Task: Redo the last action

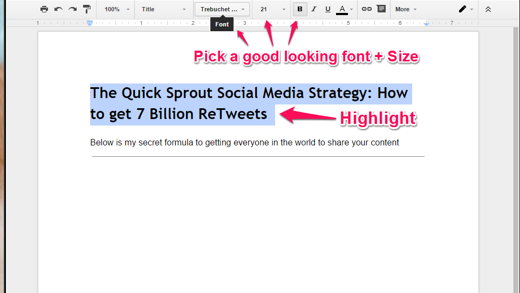Action: point(73,9)
